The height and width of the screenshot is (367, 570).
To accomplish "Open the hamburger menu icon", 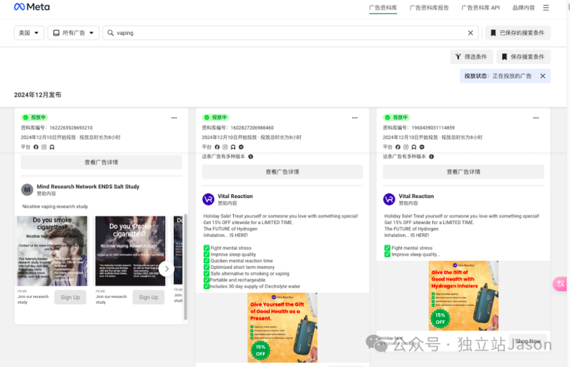I will pyautogui.click(x=546, y=7).
